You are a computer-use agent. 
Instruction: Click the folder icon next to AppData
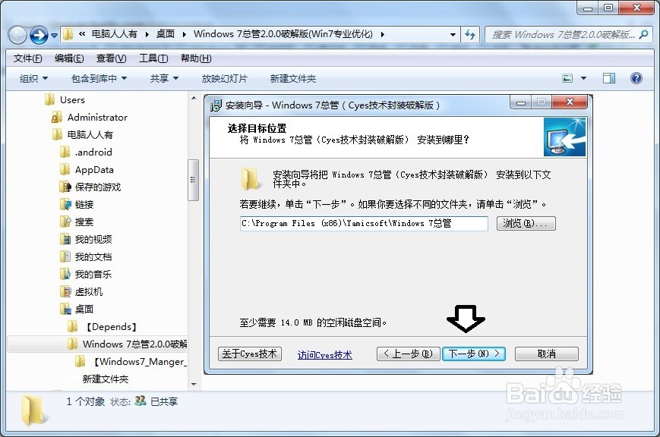click(65, 169)
